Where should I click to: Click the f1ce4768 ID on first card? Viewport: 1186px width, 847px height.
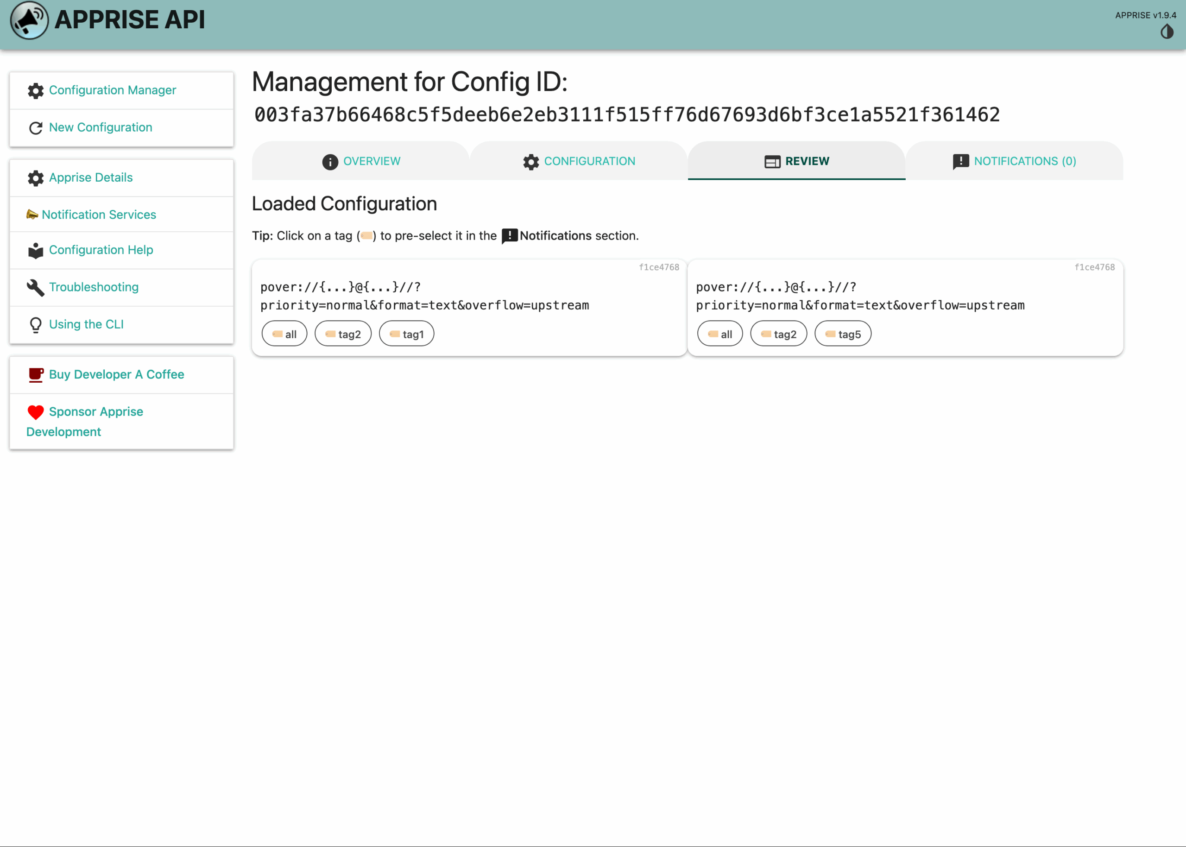(659, 267)
